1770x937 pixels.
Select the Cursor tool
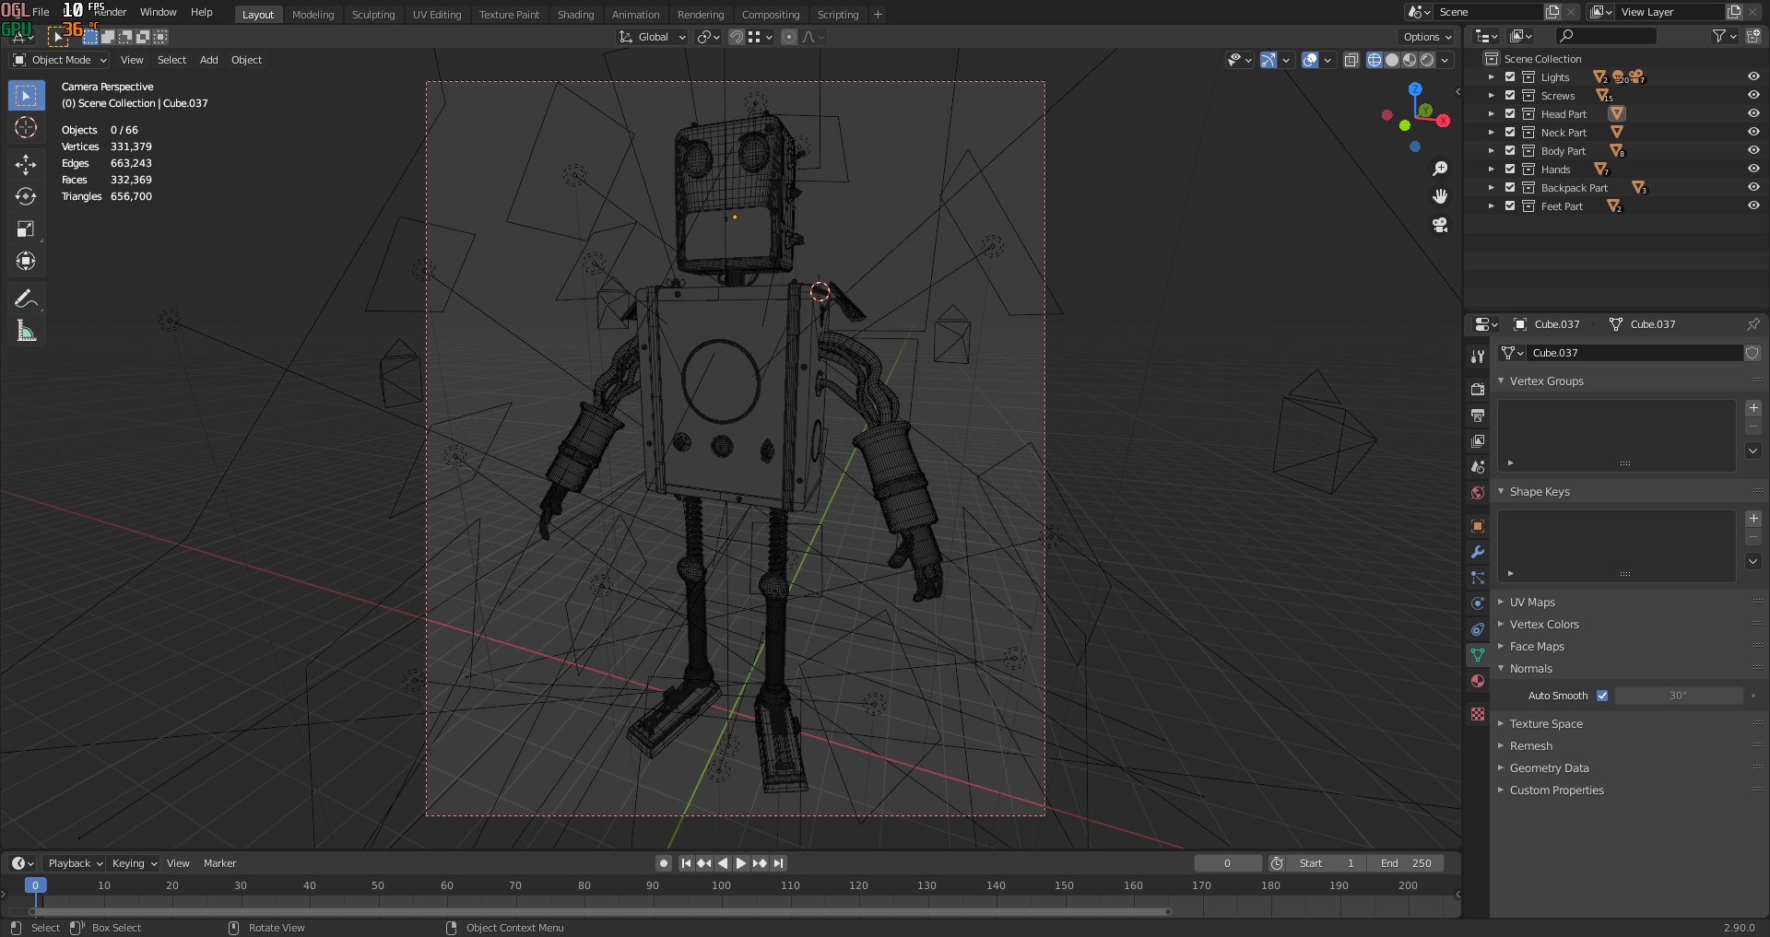[x=26, y=127]
